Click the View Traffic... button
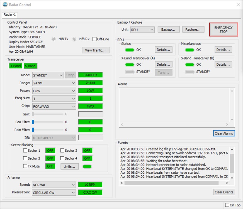 [96, 50]
